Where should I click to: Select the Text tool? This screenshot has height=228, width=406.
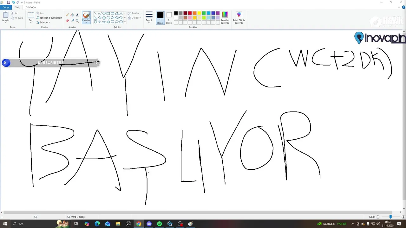(77, 15)
